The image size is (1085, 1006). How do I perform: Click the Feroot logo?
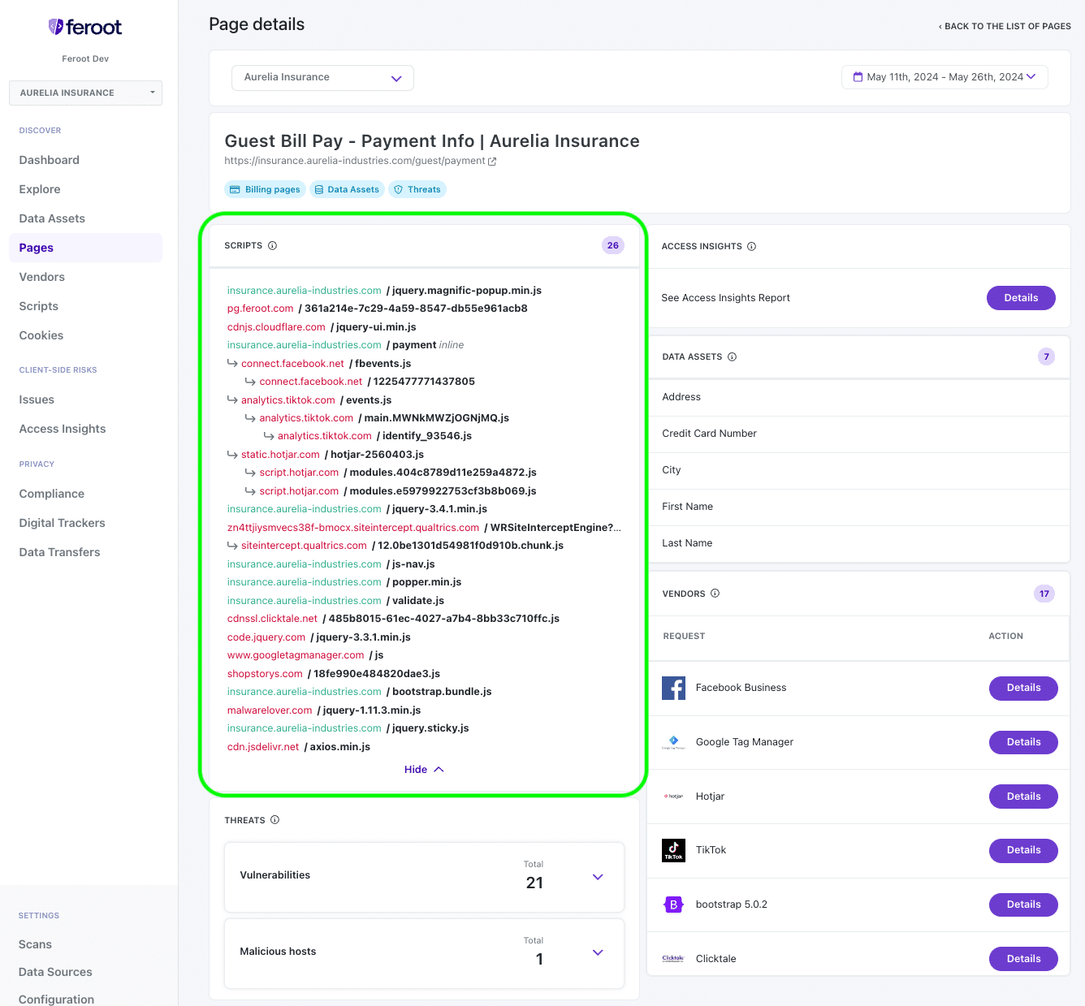[85, 27]
